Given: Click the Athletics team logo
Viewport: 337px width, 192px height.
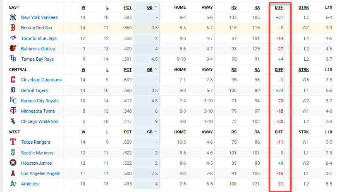Looking at the screenshot, I should tap(12, 184).
